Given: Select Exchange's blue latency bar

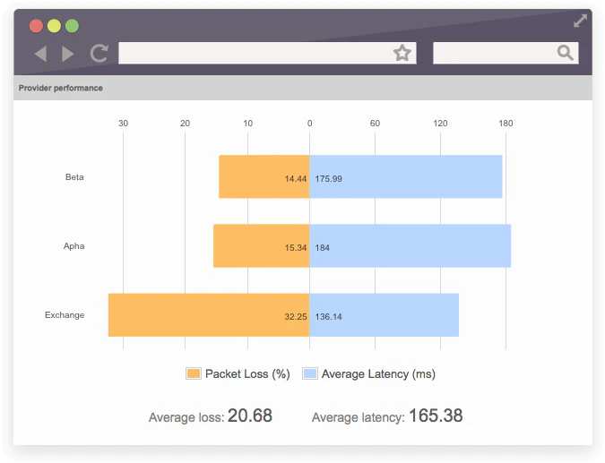Looking at the screenshot, I should pyautogui.click(x=384, y=315).
